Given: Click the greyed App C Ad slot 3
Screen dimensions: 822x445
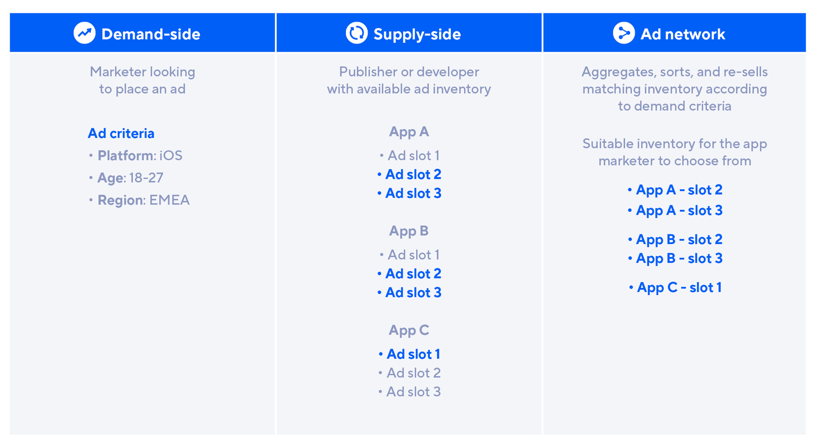Looking at the screenshot, I should pos(413,392).
